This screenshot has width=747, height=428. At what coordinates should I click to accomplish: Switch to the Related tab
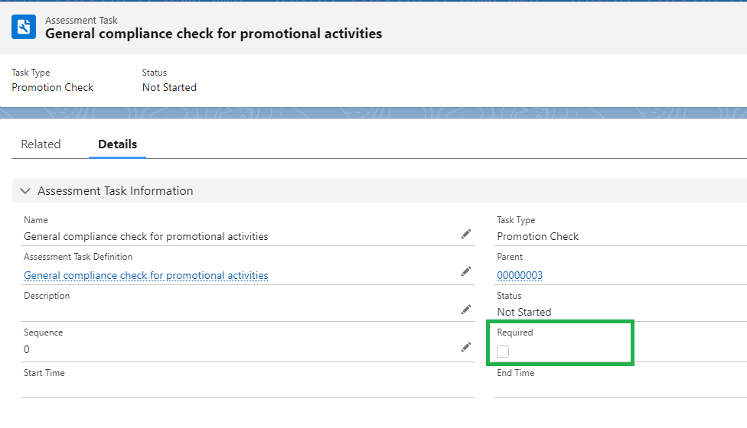(41, 144)
